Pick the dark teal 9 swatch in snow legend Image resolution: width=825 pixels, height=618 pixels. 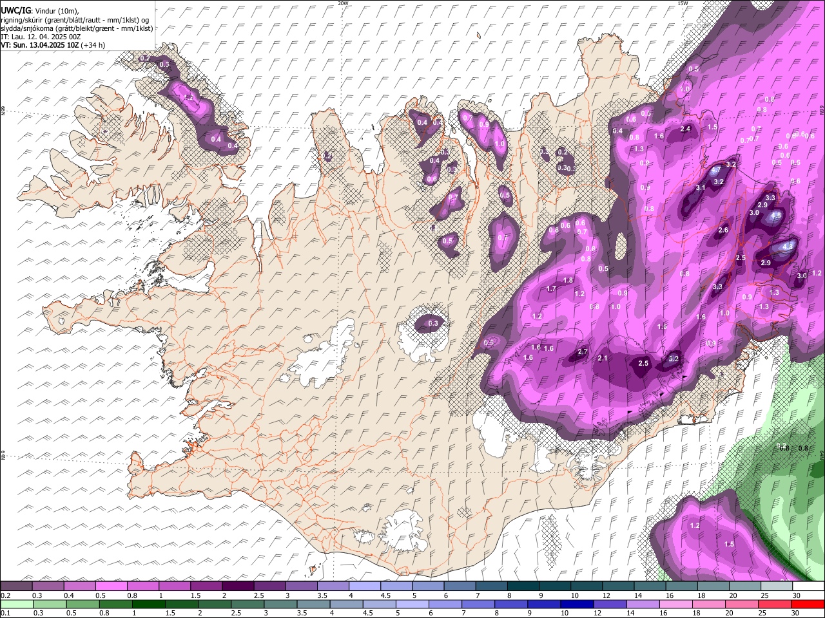coord(554,586)
